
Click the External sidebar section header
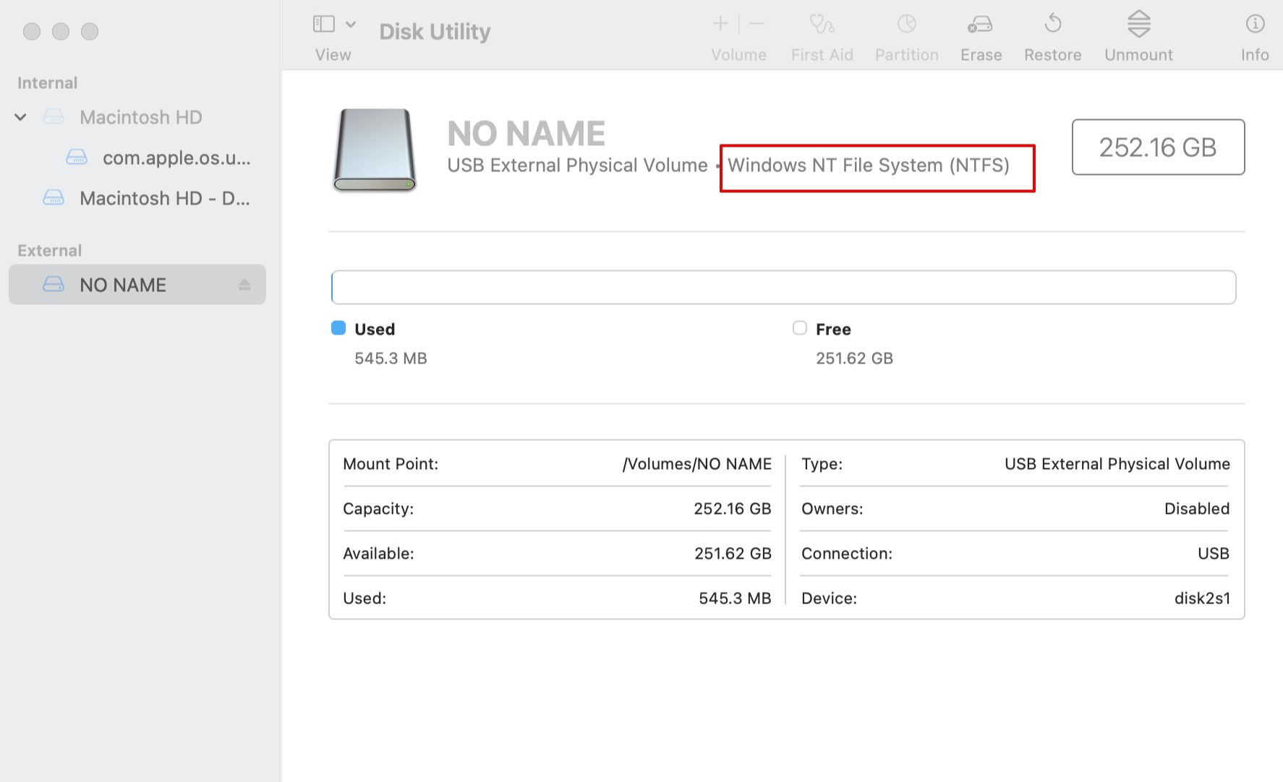[x=49, y=251]
